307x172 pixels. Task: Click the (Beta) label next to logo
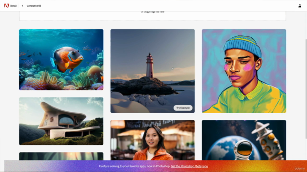point(13,6)
